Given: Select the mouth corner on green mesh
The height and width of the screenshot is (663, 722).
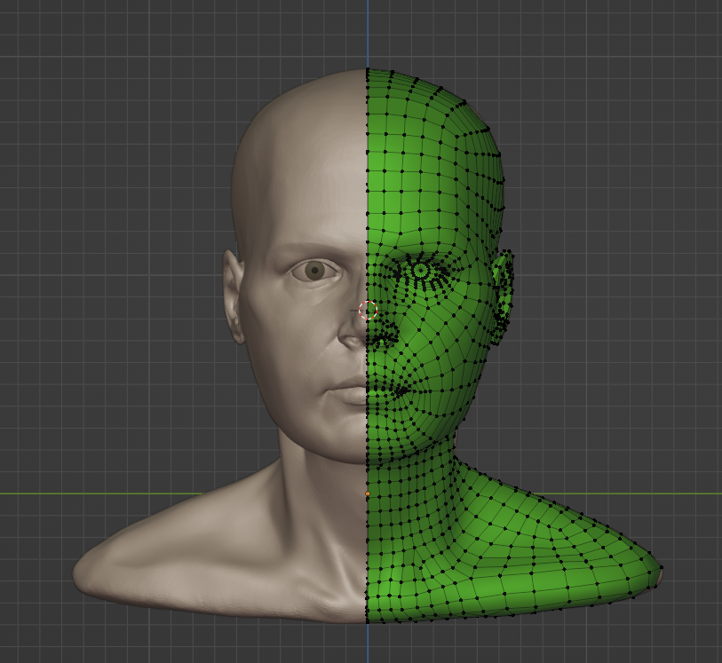Looking at the screenshot, I should click(x=402, y=389).
